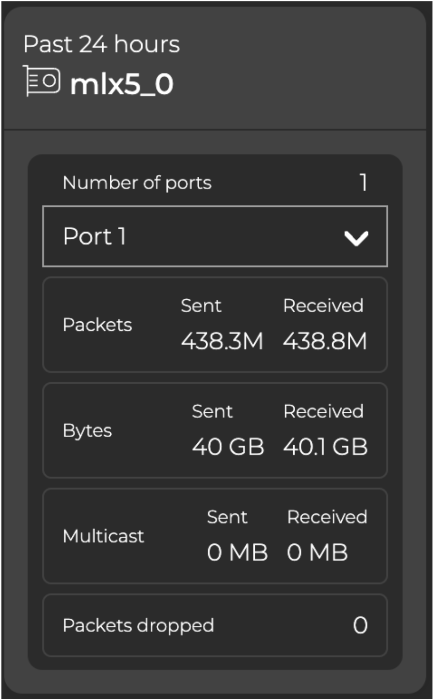The width and height of the screenshot is (435, 700).
Task: Click the network card icon beside mlx5_0
Action: [x=42, y=81]
